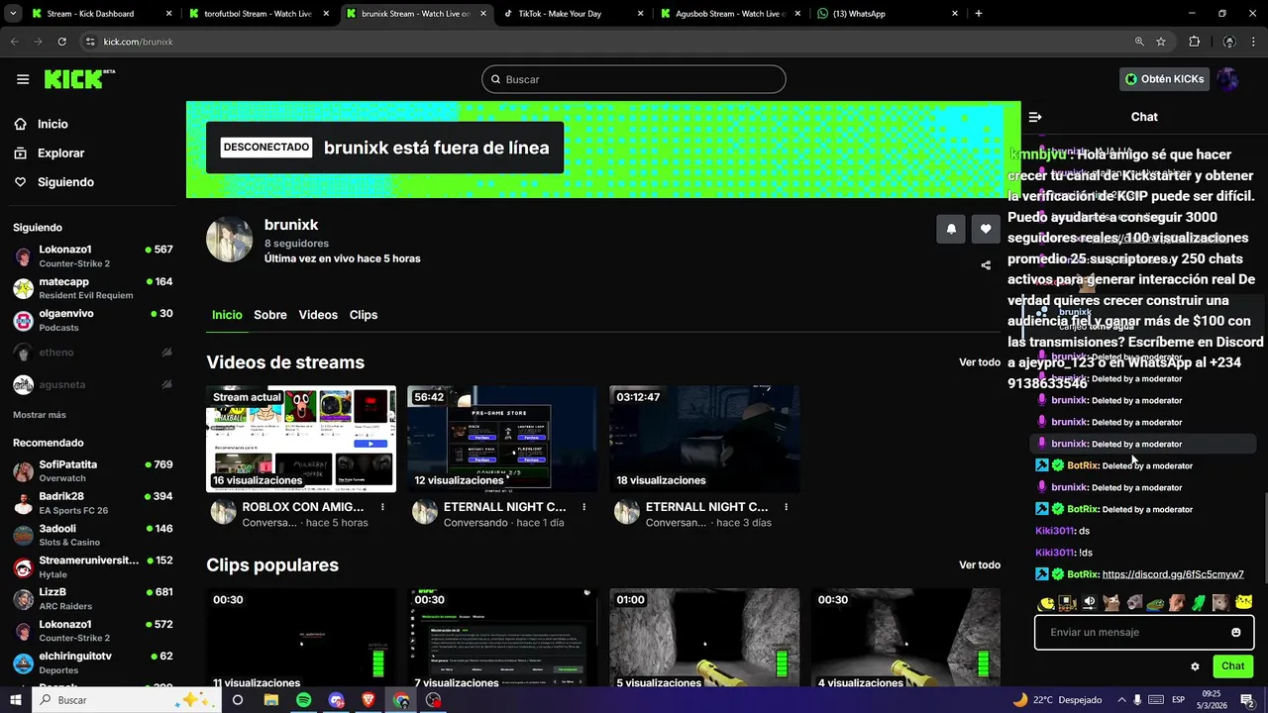Open File Explorer from the taskbar
Image resolution: width=1268 pixels, height=713 pixels.
270,700
